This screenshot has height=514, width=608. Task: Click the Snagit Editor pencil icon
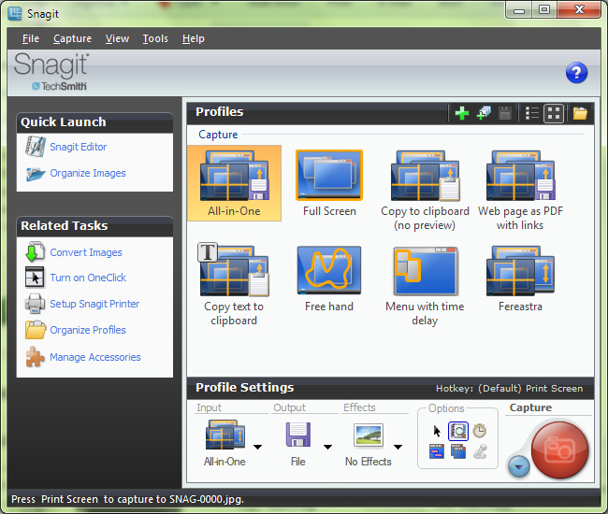point(35,147)
